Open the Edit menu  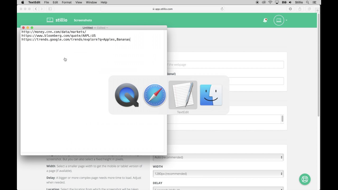[x=55, y=2]
